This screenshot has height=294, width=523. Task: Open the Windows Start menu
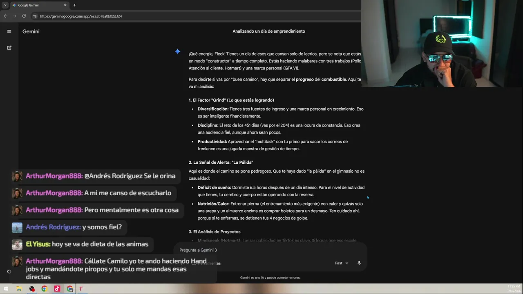point(6,289)
